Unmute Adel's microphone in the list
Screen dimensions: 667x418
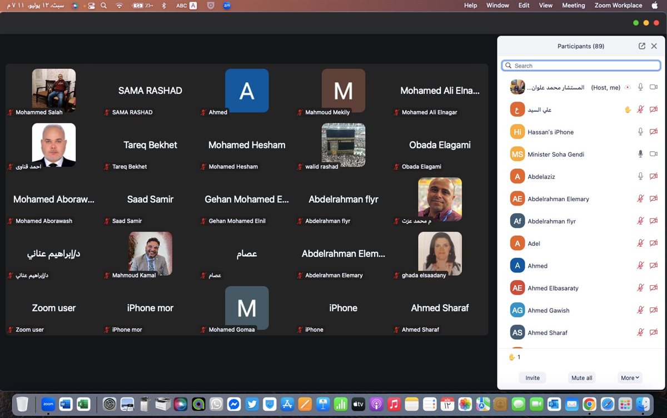pyautogui.click(x=640, y=243)
